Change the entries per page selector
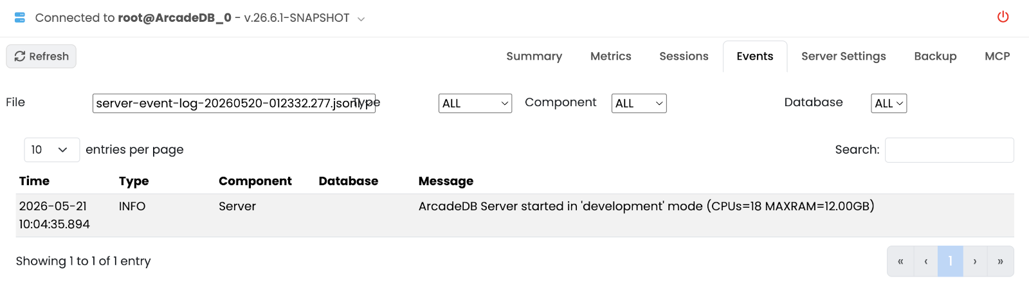1029x290 pixels. (x=51, y=150)
